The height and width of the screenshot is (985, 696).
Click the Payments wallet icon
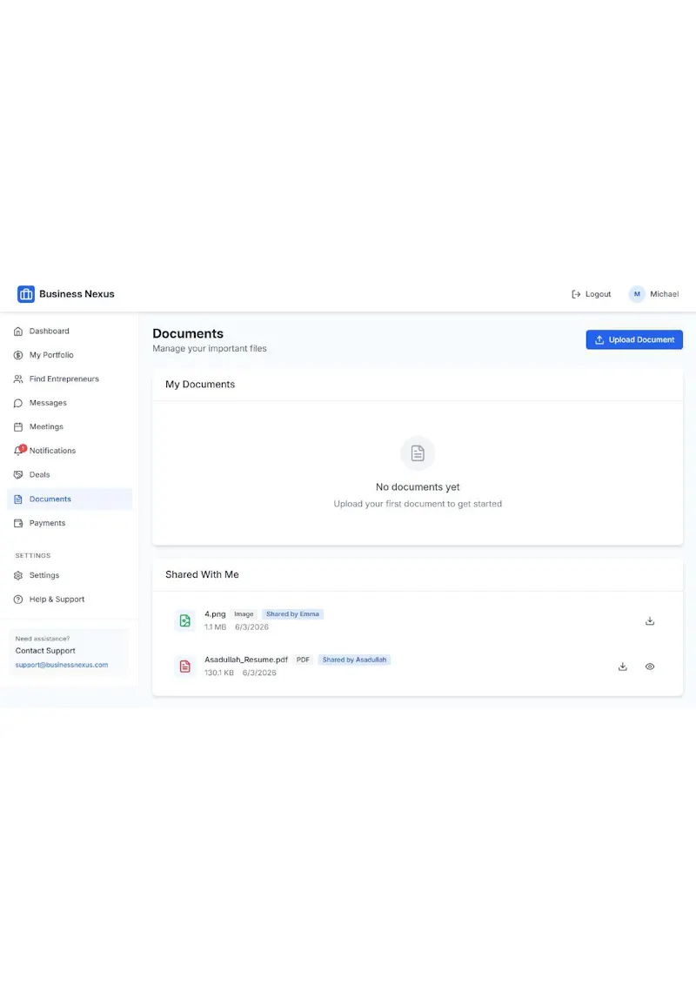(x=18, y=523)
